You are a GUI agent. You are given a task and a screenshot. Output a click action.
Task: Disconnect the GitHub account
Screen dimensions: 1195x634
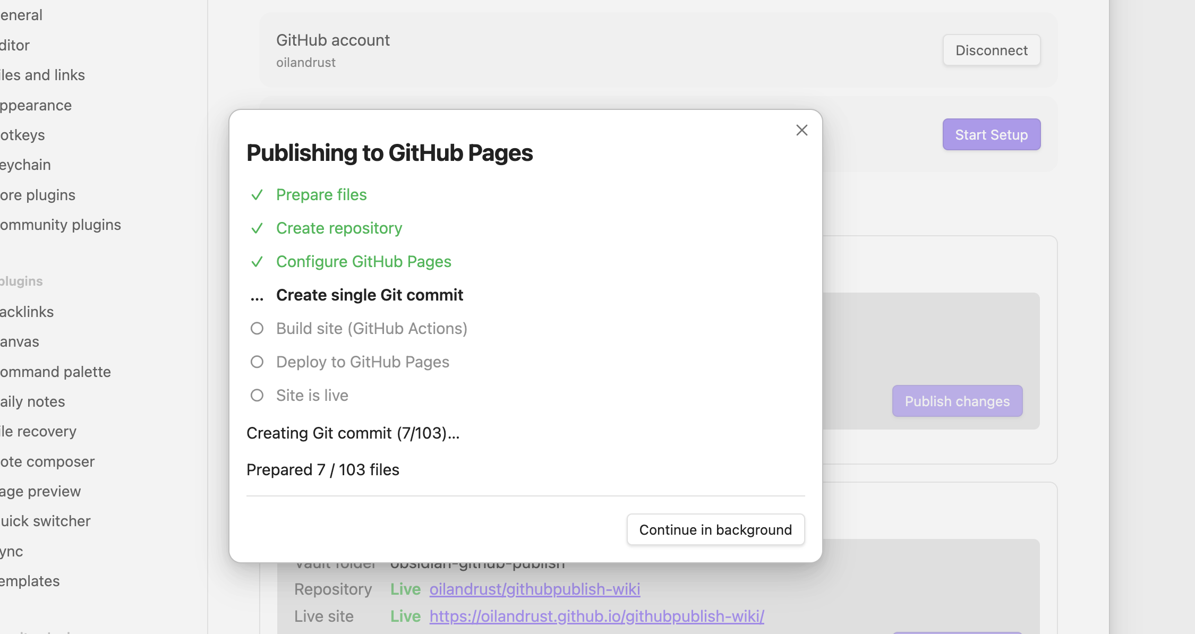click(991, 50)
